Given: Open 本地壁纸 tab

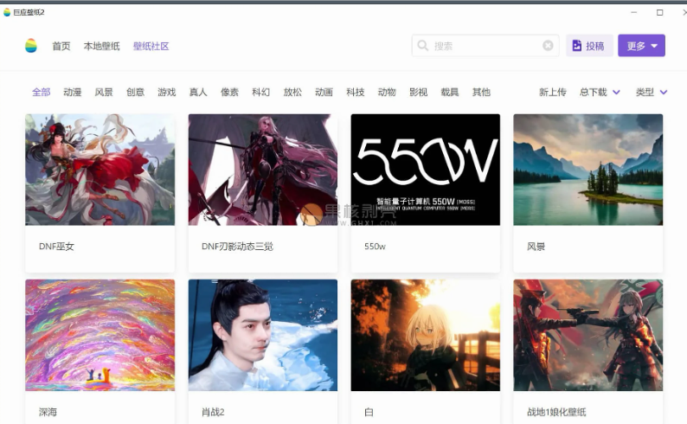Looking at the screenshot, I should pos(101,46).
